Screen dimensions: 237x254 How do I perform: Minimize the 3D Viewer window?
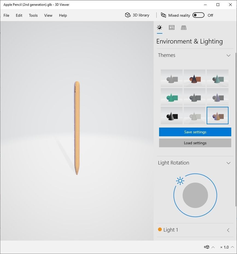205,5
